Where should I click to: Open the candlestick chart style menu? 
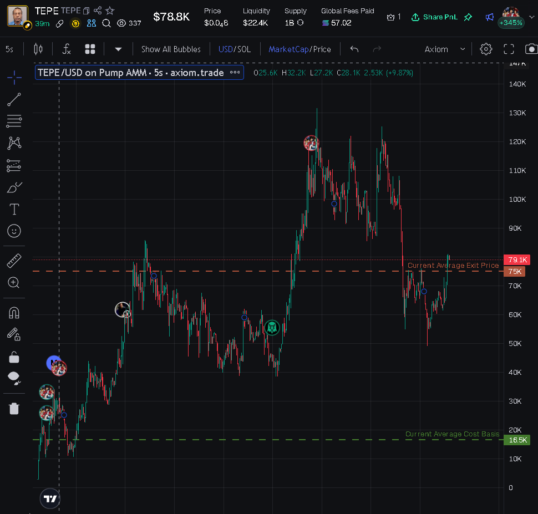38,49
